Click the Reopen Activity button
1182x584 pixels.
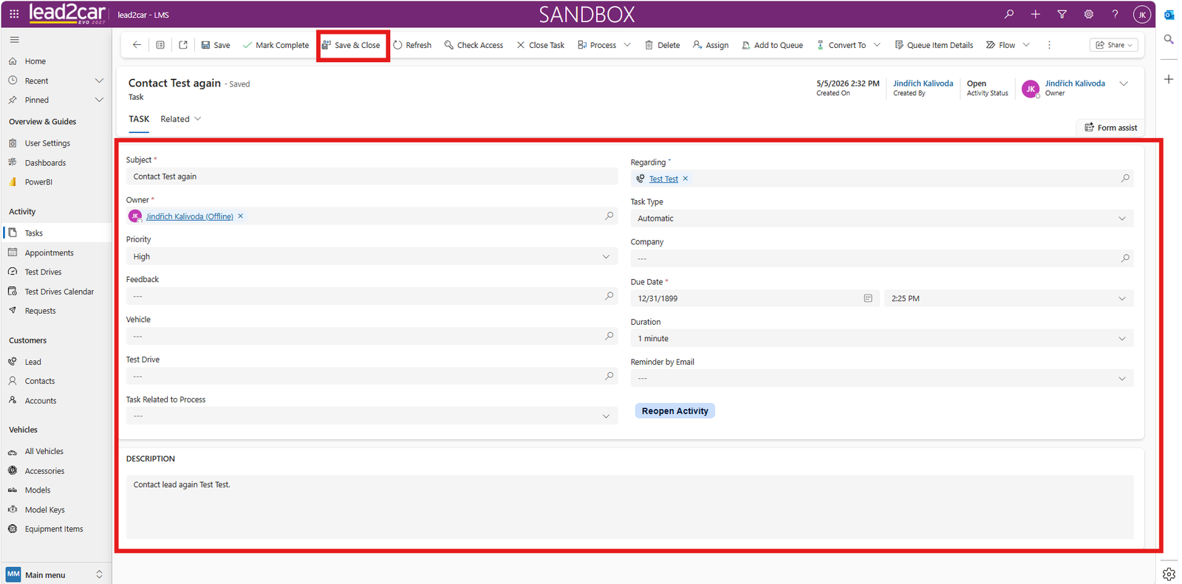[674, 410]
